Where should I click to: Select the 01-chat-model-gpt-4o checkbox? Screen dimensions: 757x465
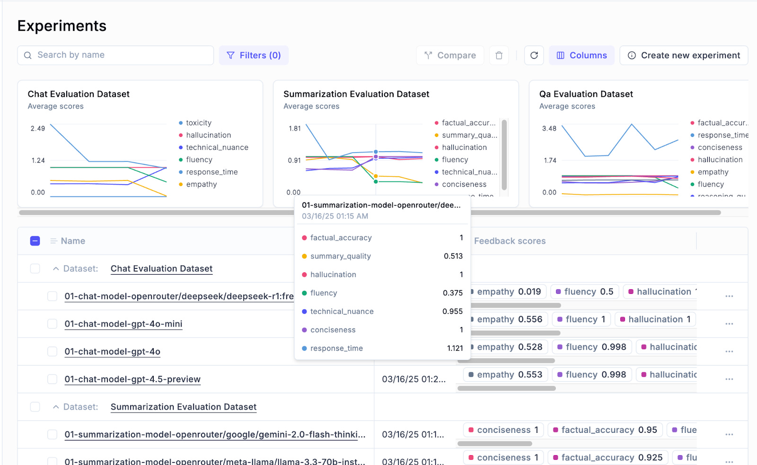coord(52,352)
